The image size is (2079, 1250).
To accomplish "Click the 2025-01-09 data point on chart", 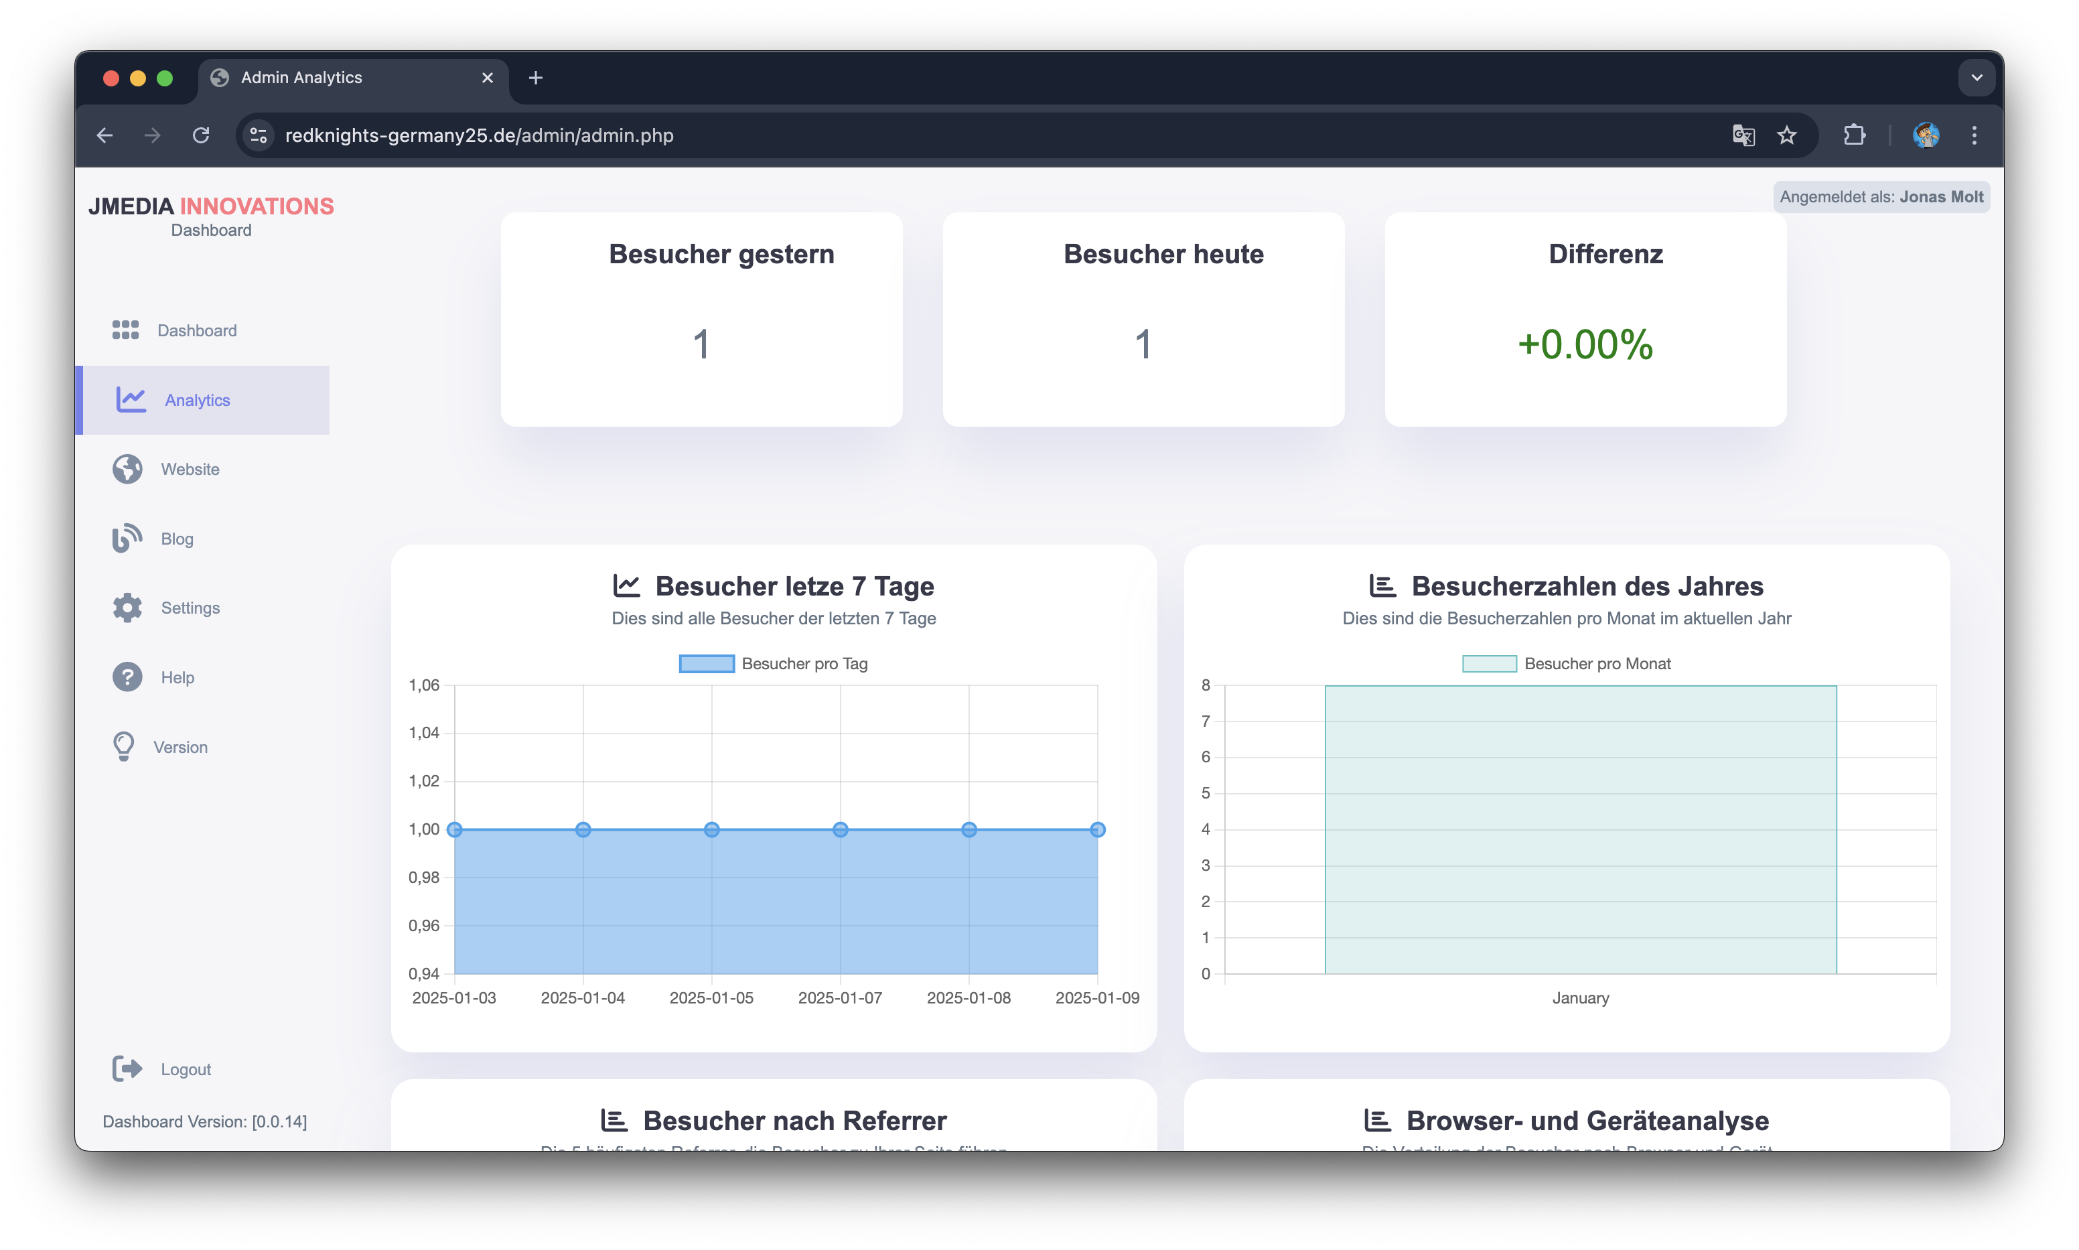I will [1097, 830].
